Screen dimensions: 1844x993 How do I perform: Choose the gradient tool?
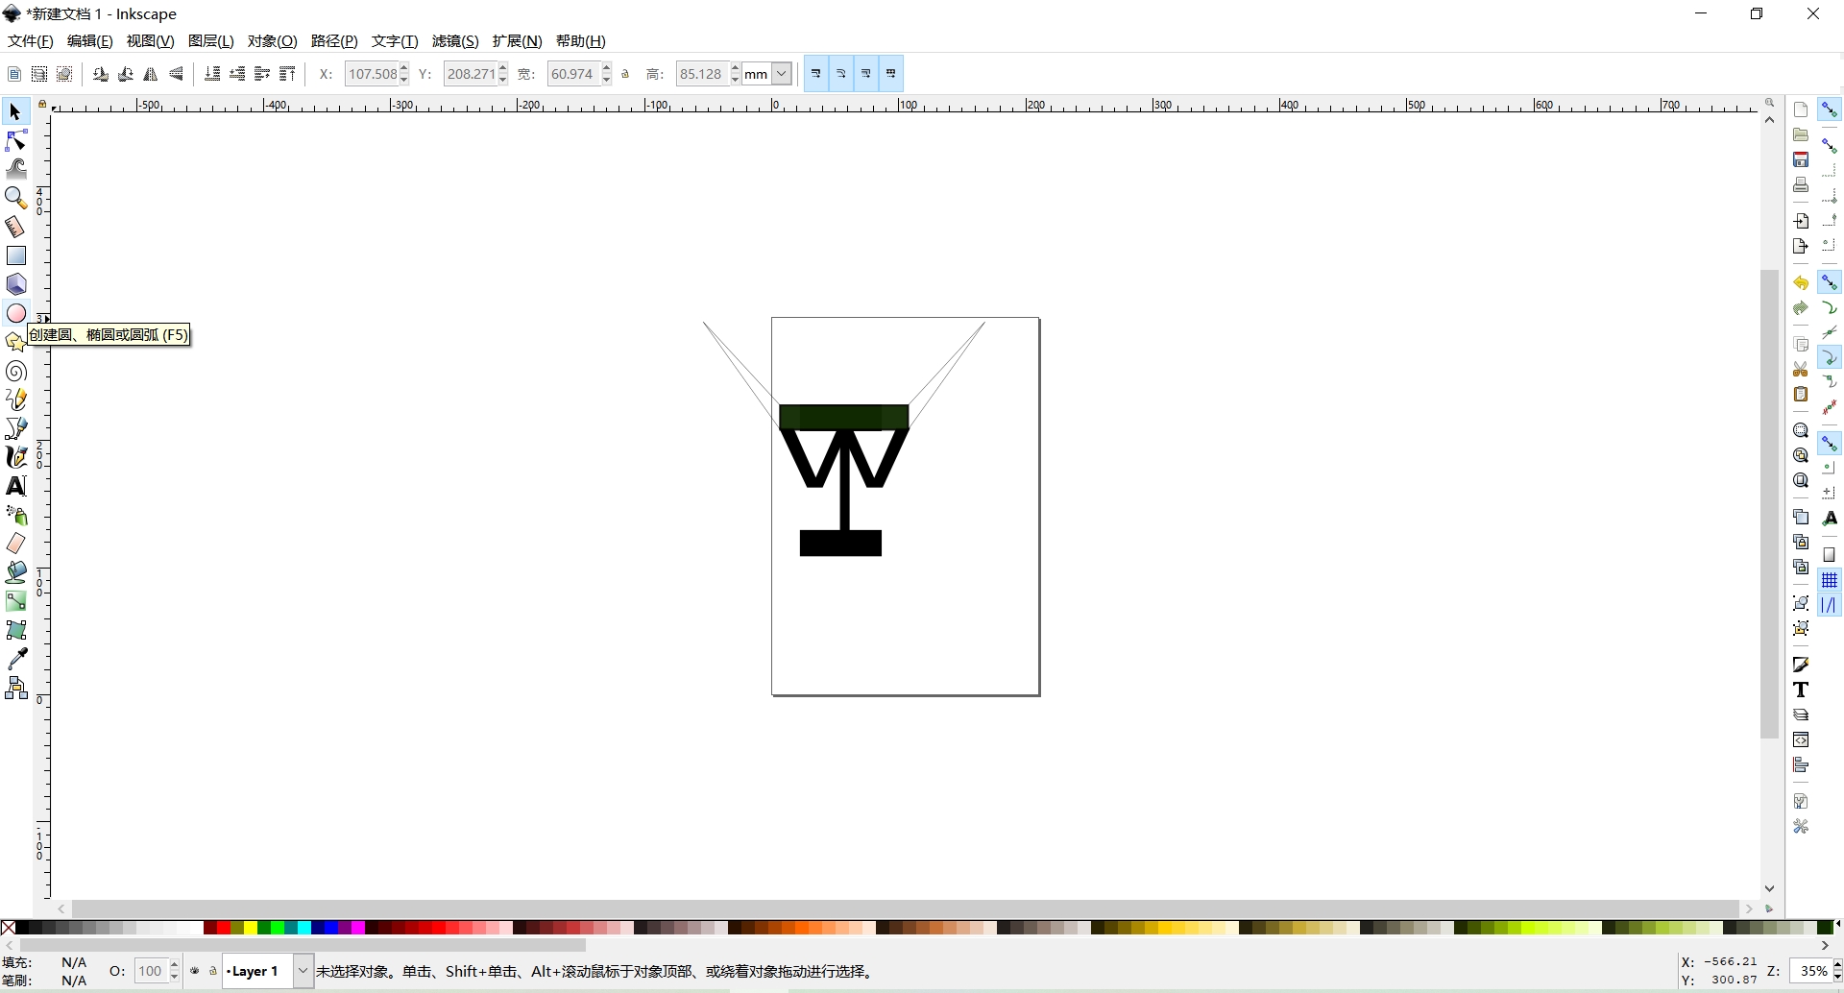pos(15,601)
